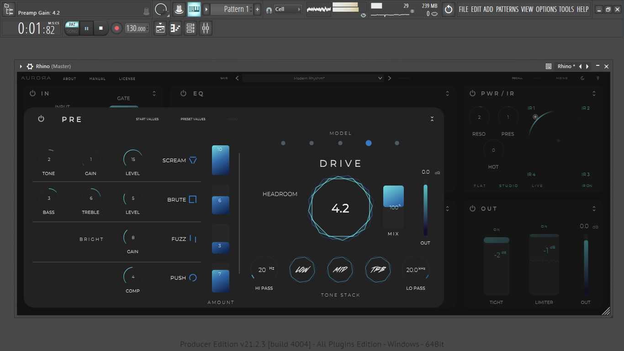
Task: Click the undo history circular arrow icon
Action: pyautogui.click(x=449, y=9)
